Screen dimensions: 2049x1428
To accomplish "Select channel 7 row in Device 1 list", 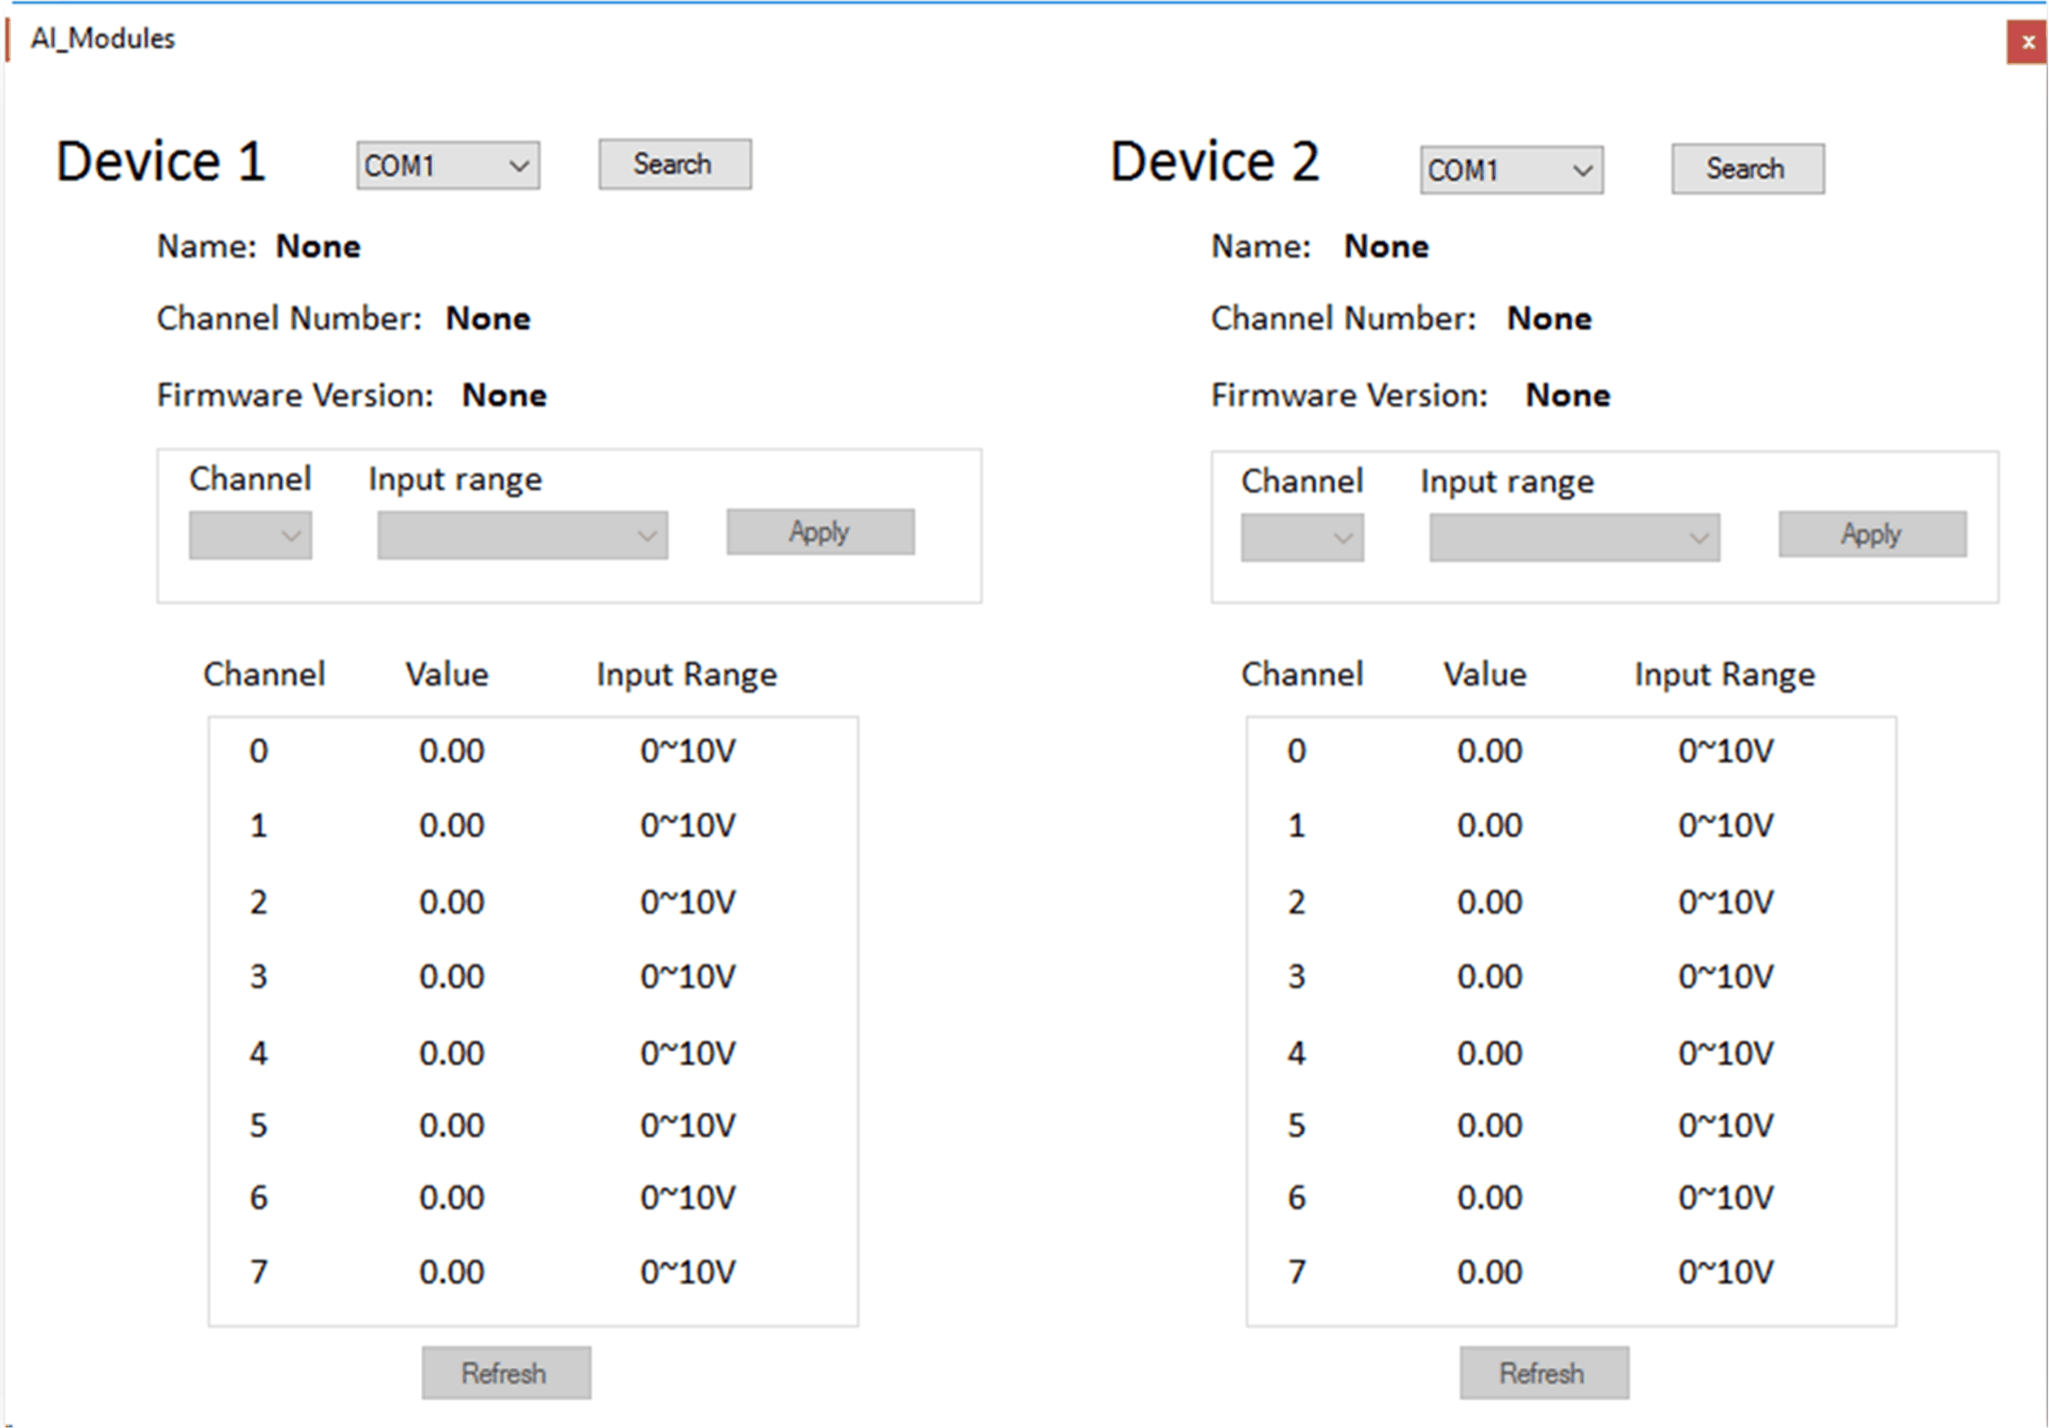I will pyautogui.click(x=259, y=1272).
